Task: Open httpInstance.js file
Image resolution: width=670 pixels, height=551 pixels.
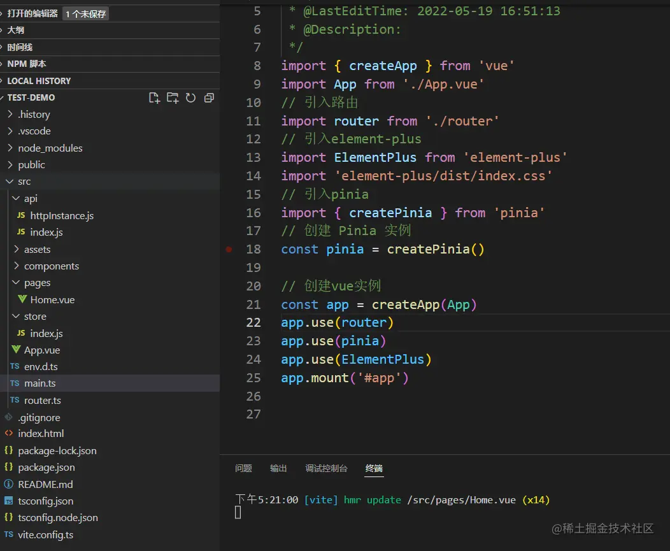Action: [x=110, y=215]
